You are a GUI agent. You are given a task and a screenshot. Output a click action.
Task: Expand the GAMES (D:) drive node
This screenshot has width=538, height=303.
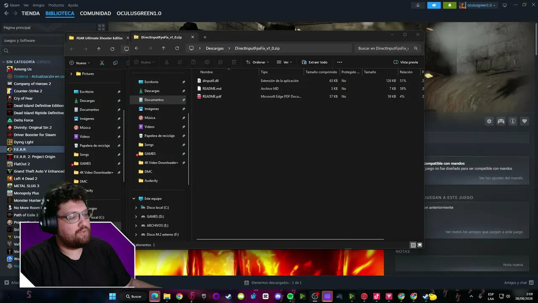tap(136, 217)
